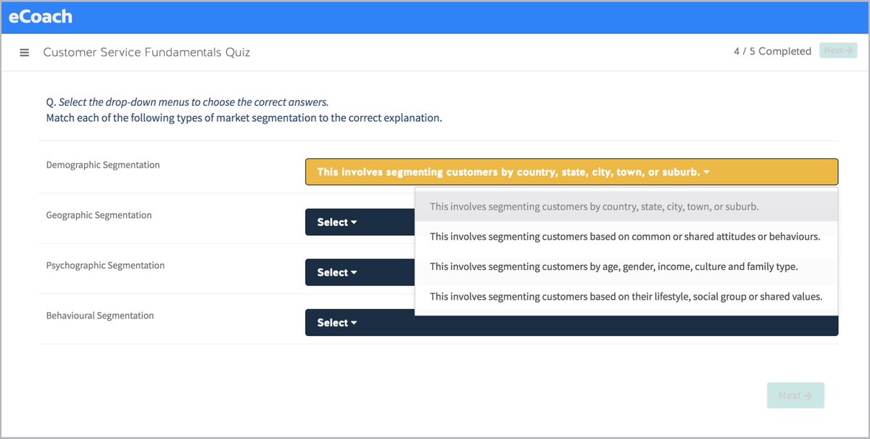Click the Demographic Segmentation label
Image resolution: width=870 pixels, height=439 pixels.
point(103,165)
